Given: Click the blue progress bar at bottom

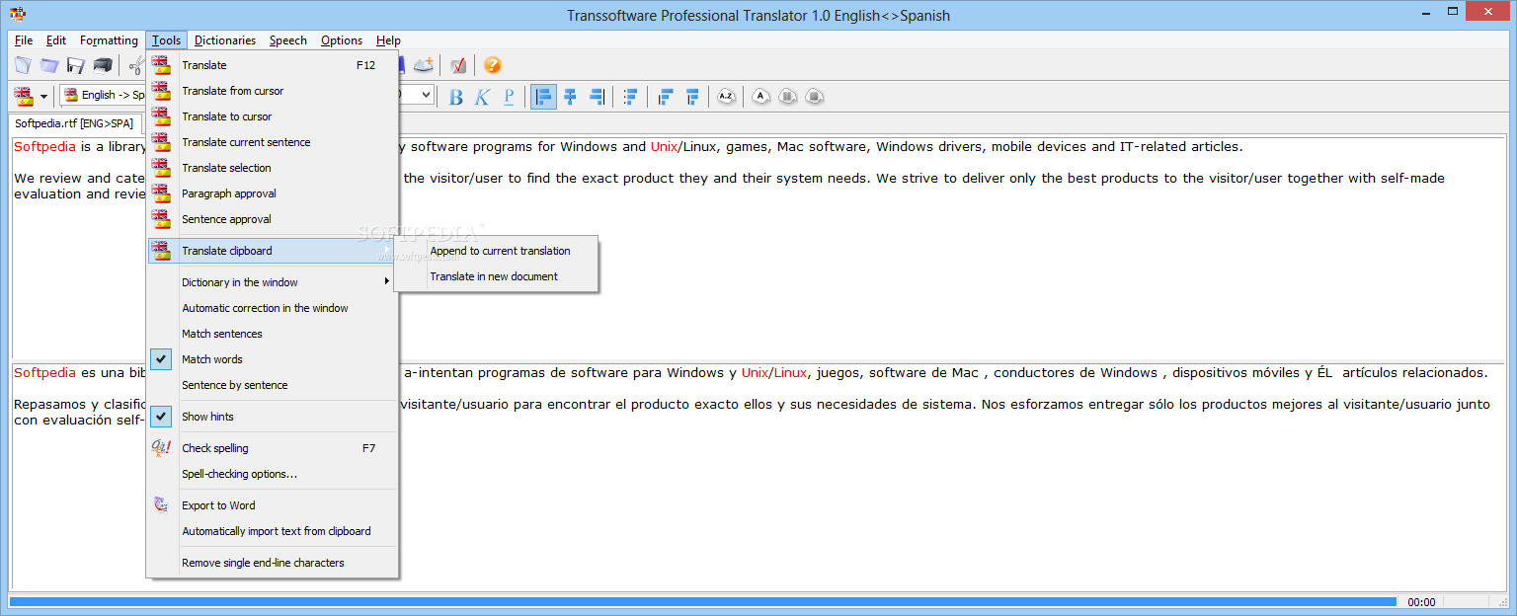Looking at the screenshot, I should pyautogui.click(x=702, y=601).
